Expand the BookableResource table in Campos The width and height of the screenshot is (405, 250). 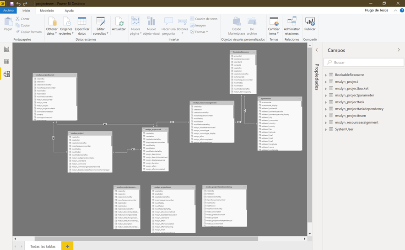326,75
